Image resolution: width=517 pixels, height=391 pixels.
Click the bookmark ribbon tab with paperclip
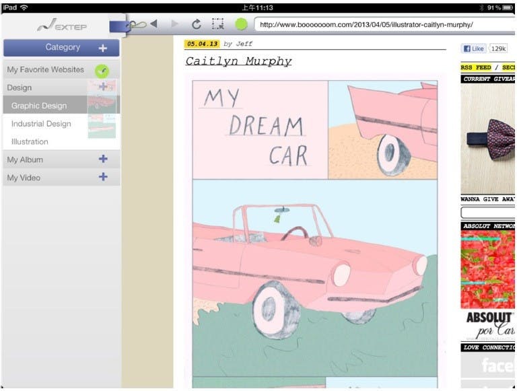pos(128,26)
